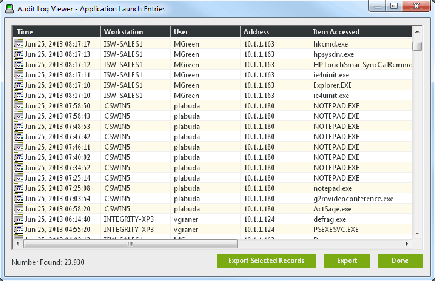Viewport: 435px width, 281px height.
Task: Click the row icon for PSEXESVC.EXE entry
Action: 19,229
